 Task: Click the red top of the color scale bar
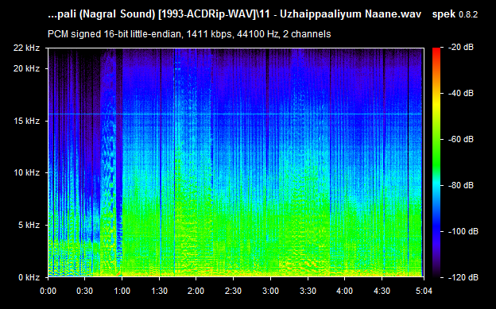436,51
